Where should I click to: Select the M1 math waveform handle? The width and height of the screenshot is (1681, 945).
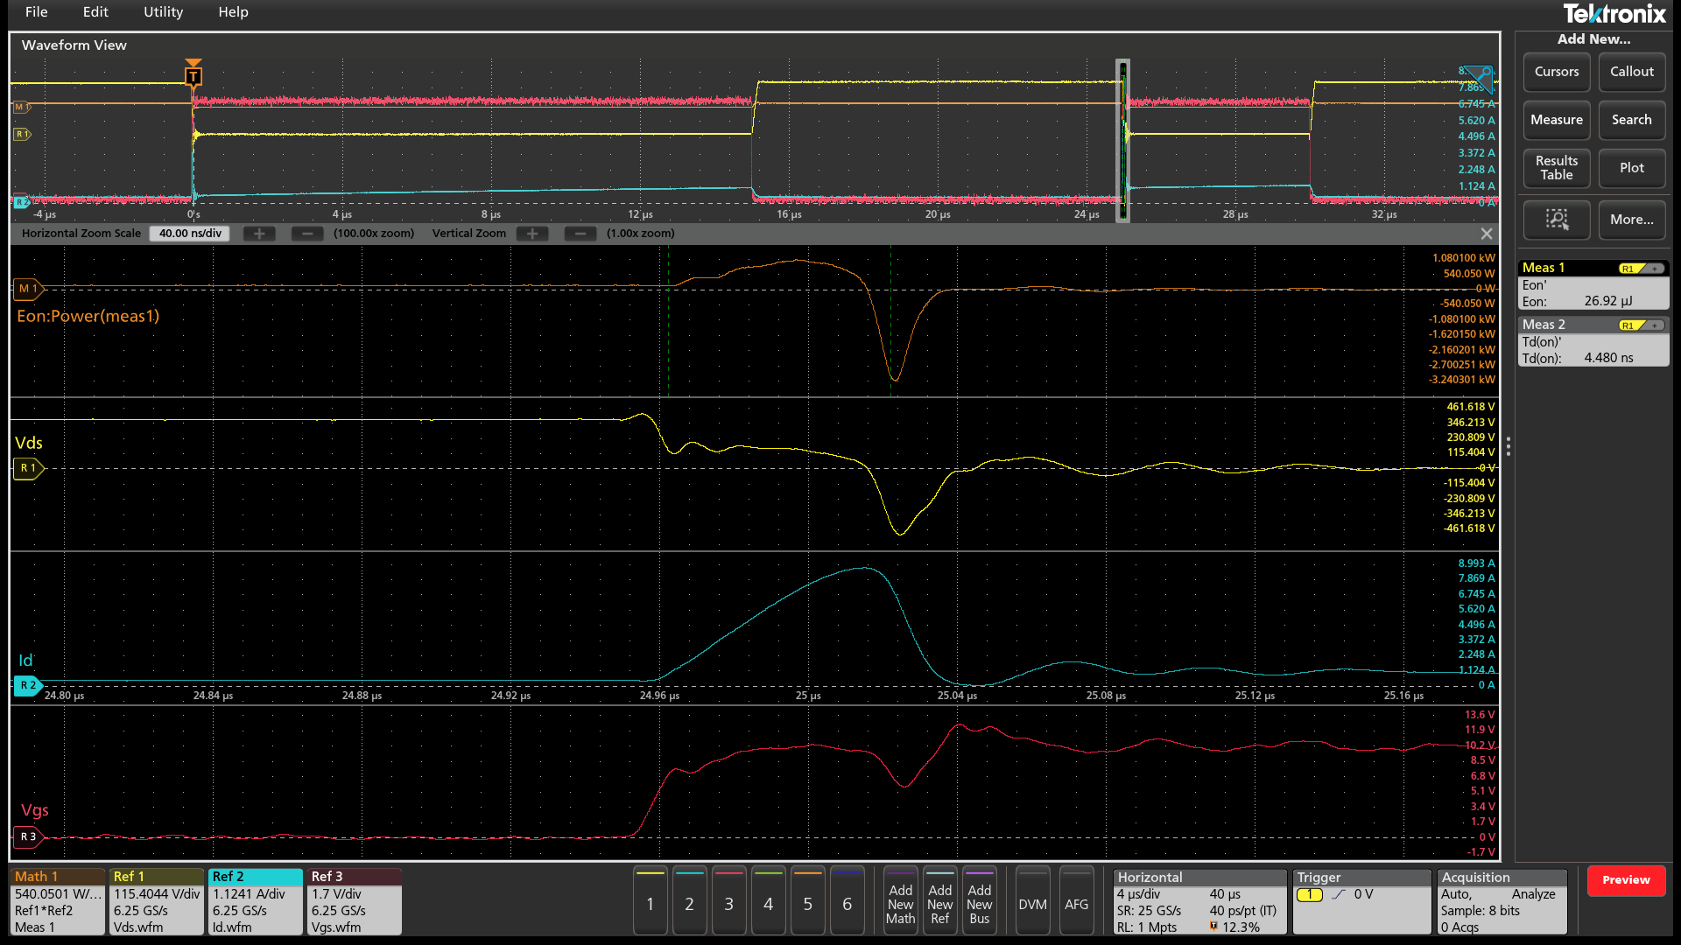coord(27,288)
